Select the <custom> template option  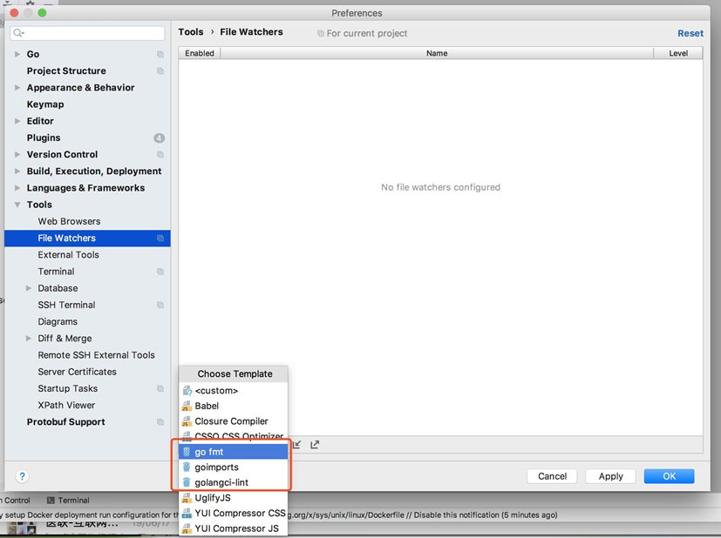(216, 391)
